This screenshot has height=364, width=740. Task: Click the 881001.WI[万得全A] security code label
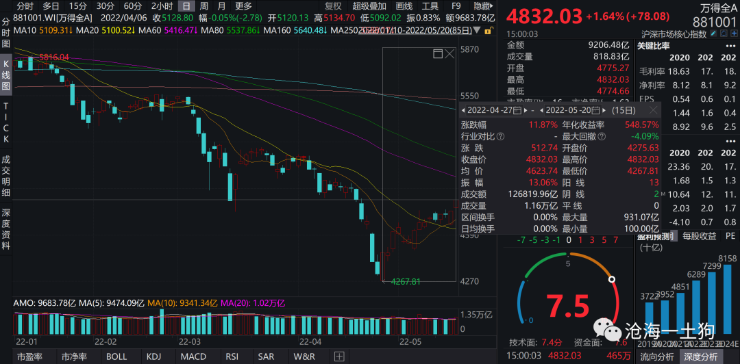(54, 18)
